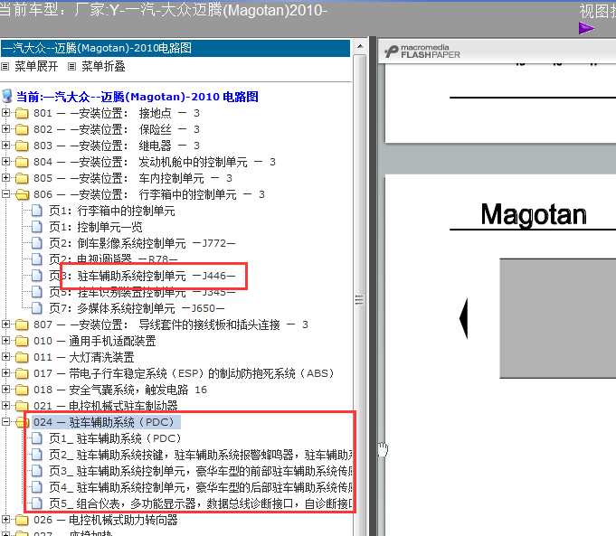The height and width of the screenshot is (536, 616).
Task: Click the 017 folder icon
Action: click(x=22, y=373)
